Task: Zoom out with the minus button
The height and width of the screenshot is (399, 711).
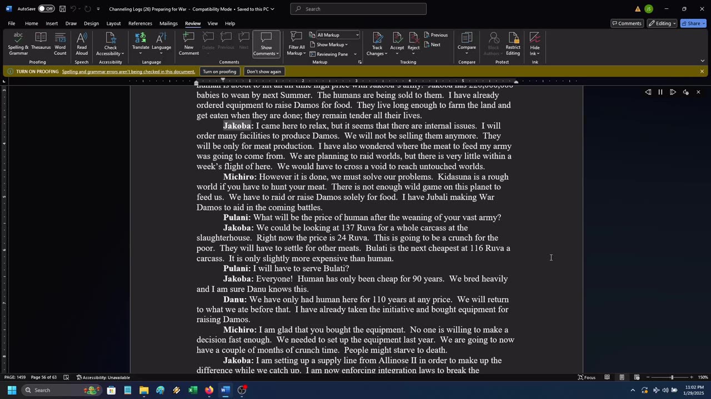Action: pyautogui.click(x=648, y=377)
